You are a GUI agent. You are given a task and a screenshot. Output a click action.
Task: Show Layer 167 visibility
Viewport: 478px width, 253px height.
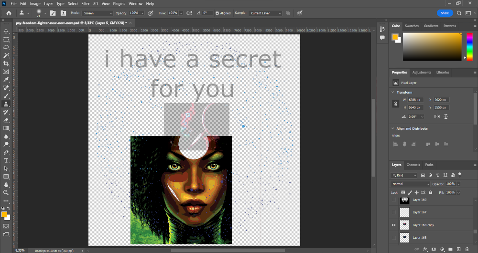coord(394,212)
